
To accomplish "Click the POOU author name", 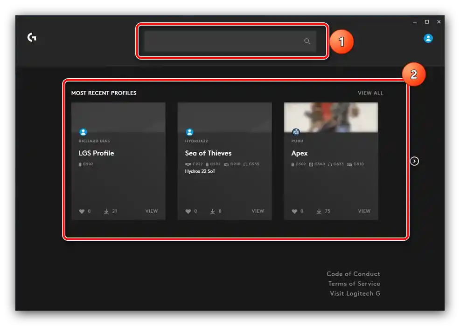I will tap(297, 141).
